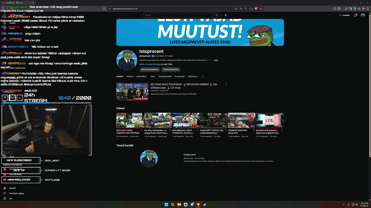Screen dimensions: 371x208
Task: Click the Brave Rewards triangle icon
Action: pyautogui.click(x=261, y=9)
